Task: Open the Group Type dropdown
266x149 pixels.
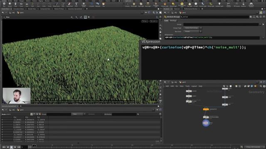Action: [192, 28]
